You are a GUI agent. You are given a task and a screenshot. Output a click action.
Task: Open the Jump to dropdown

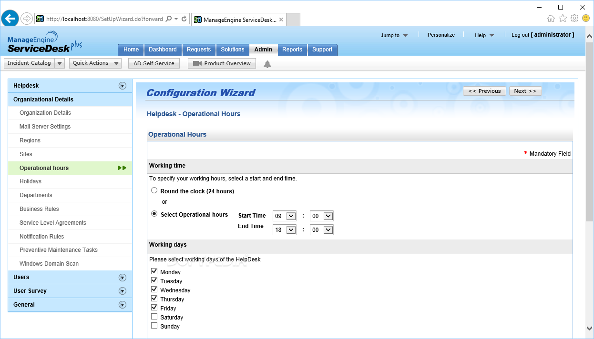pos(394,35)
